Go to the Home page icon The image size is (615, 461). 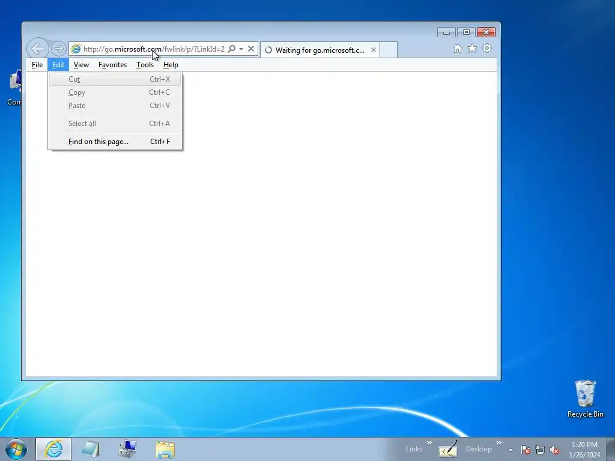coord(457,48)
